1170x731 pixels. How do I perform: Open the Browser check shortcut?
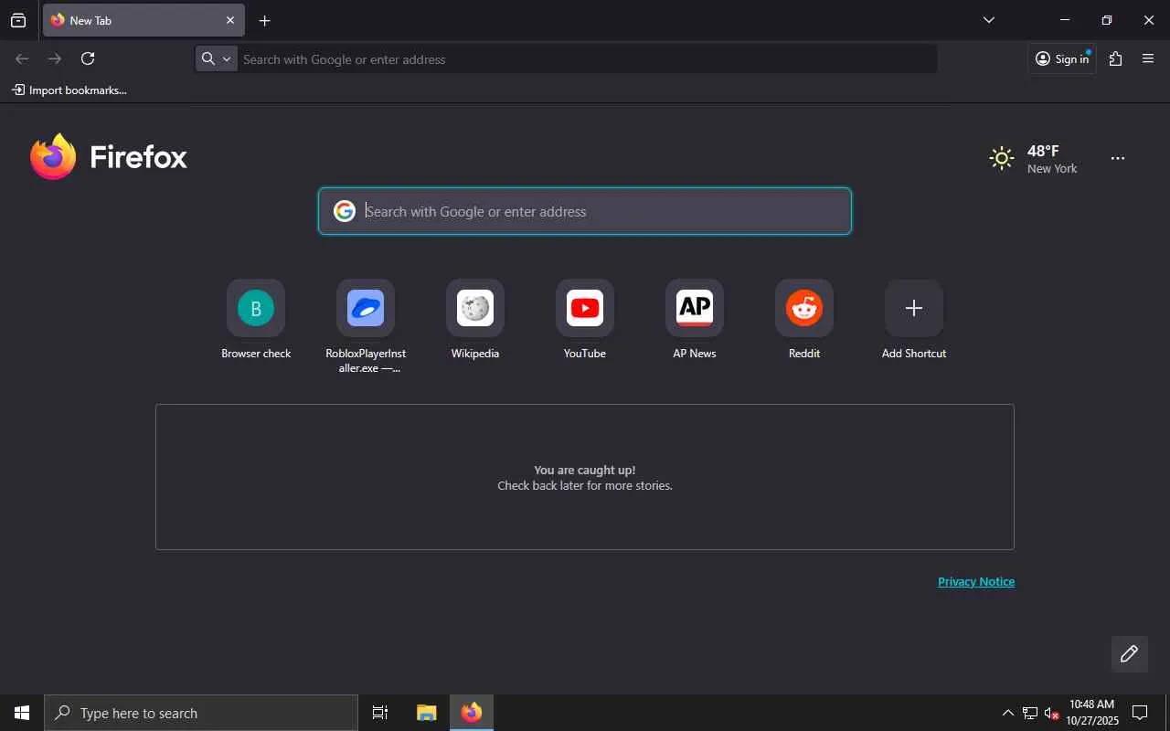(256, 320)
